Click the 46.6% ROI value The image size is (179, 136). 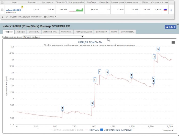pyautogui.click(x=64, y=9)
